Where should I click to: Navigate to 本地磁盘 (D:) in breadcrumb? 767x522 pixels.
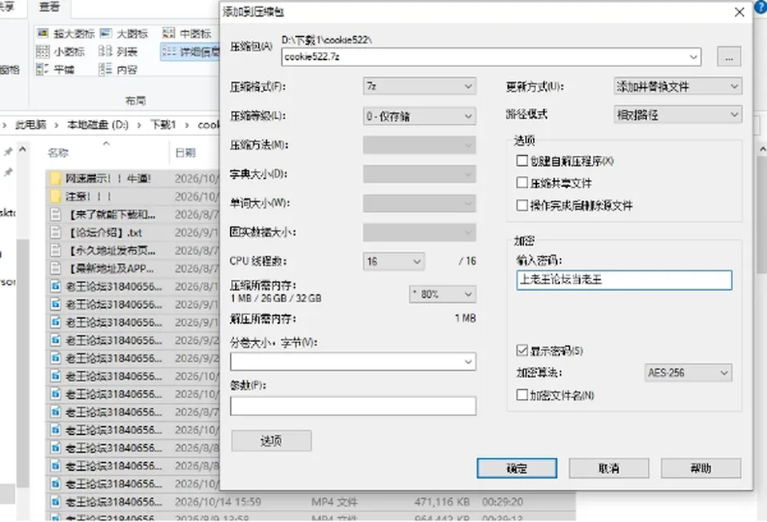97,125
